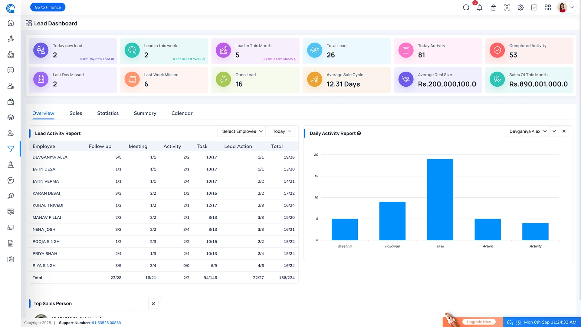This screenshot has height=327, width=581.
Task: Click the lock icon in top bar
Action: [493, 8]
